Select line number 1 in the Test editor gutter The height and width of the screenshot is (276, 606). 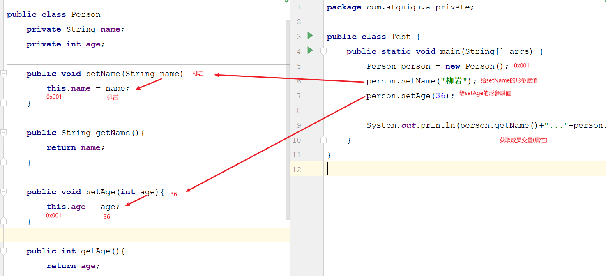coord(298,7)
